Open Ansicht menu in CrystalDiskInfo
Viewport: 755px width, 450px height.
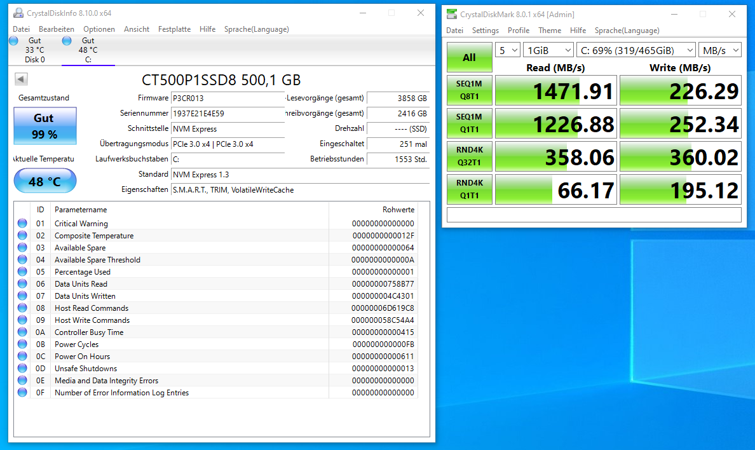pos(137,29)
